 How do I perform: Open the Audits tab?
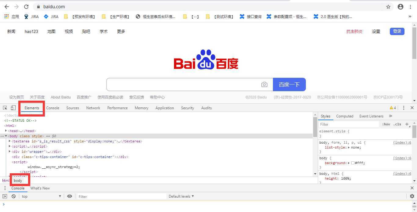206,108
